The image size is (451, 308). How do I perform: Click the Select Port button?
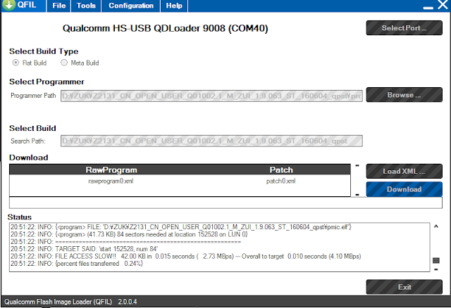tap(404, 28)
